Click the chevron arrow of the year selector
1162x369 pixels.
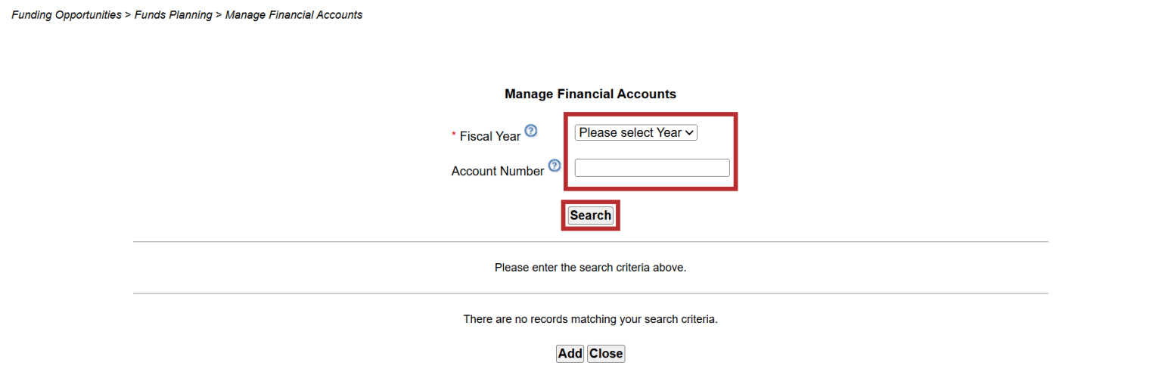[689, 133]
